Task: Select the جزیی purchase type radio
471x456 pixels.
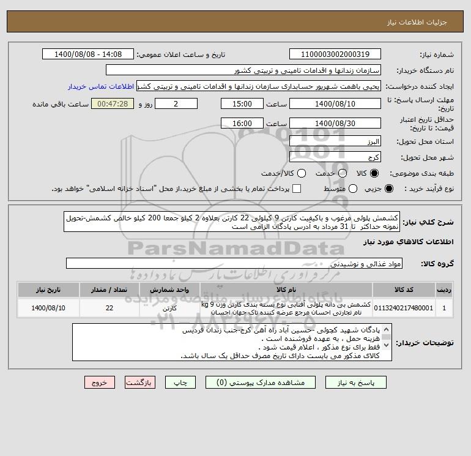Action: pyautogui.click(x=388, y=189)
